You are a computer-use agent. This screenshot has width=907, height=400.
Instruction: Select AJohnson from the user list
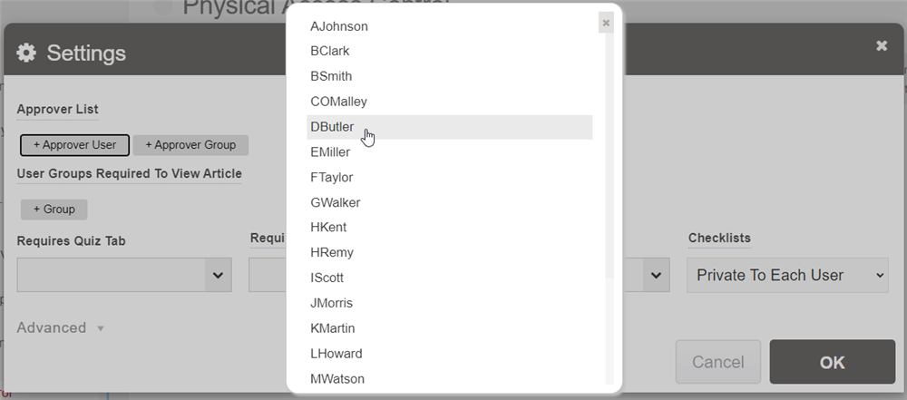(339, 26)
